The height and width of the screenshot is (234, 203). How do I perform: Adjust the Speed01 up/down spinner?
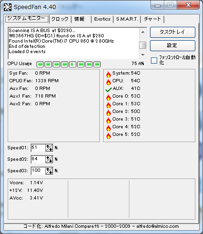[x=49, y=148]
